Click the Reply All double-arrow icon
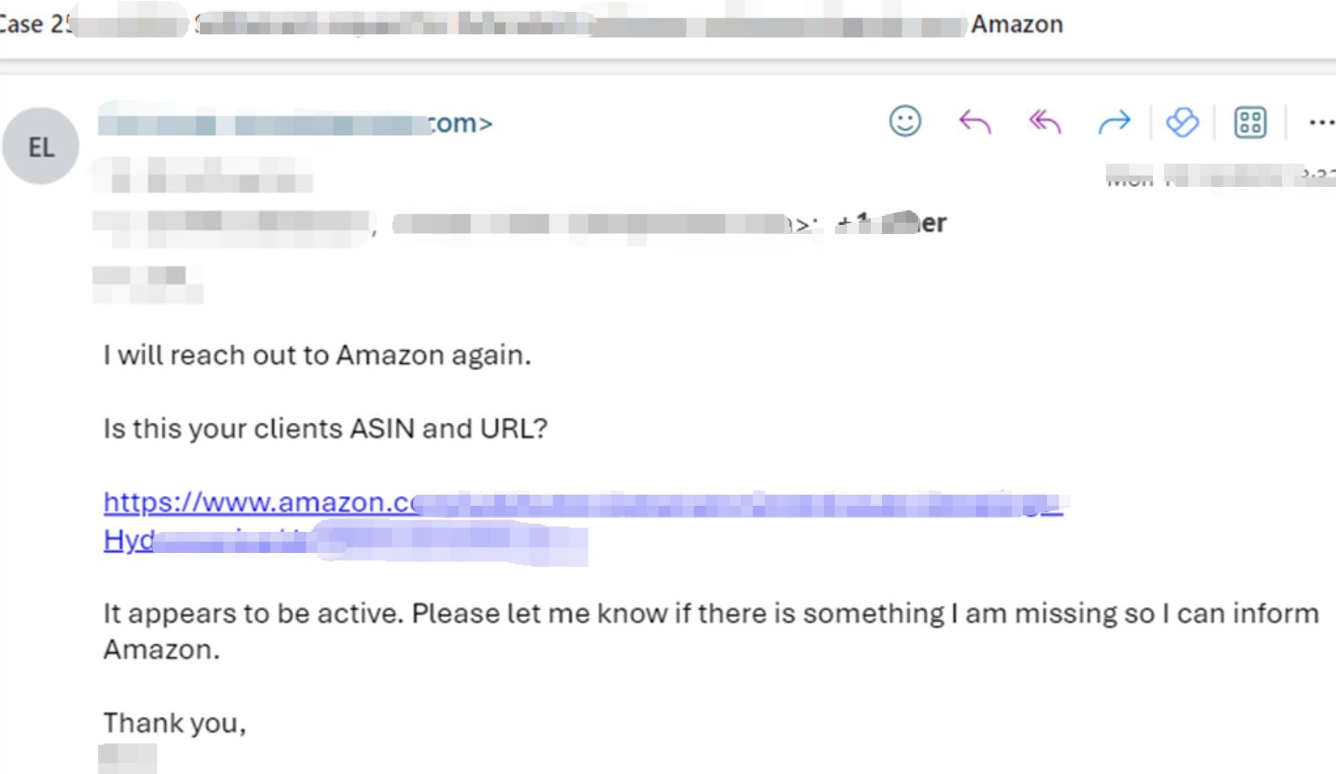Viewport: 1336px width, 774px height. [x=1045, y=121]
